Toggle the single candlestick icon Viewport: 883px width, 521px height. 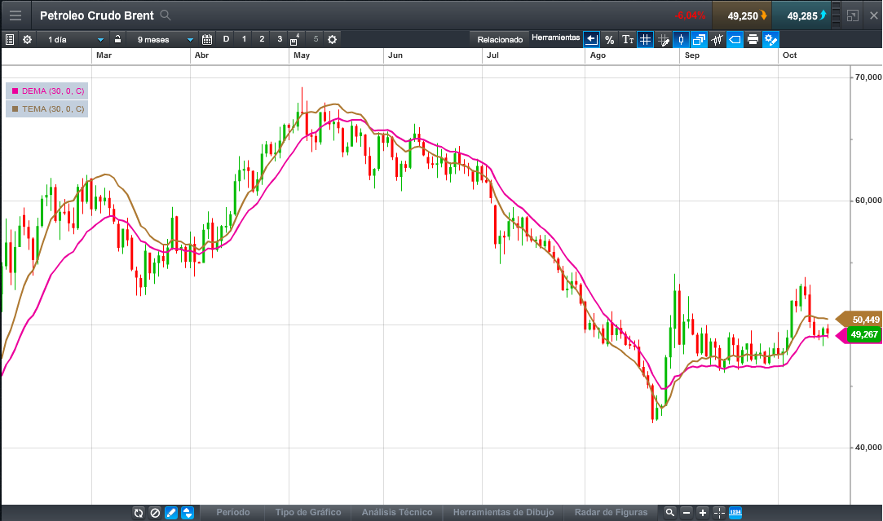[681, 39]
